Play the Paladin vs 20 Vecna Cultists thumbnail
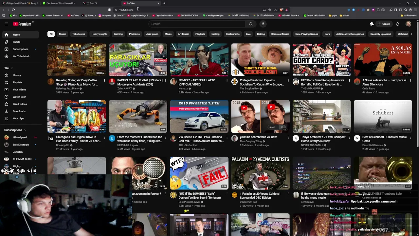Viewport: 419px width, 236px height. pos(260,173)
